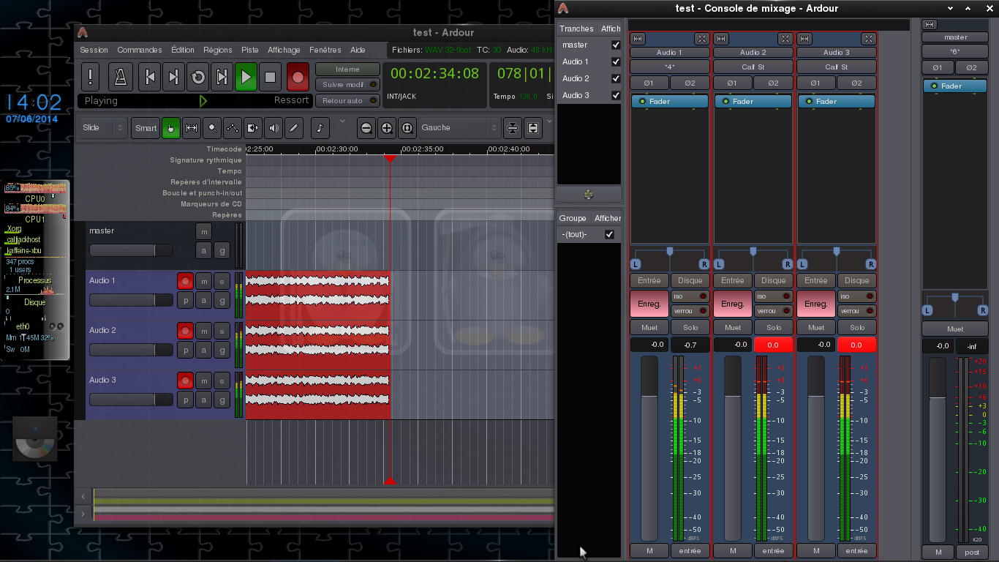Click the zoom out button in the editor toolbar
Image resolution: width=999 pixels, height=562 pixels.
(x=366, y=128)
